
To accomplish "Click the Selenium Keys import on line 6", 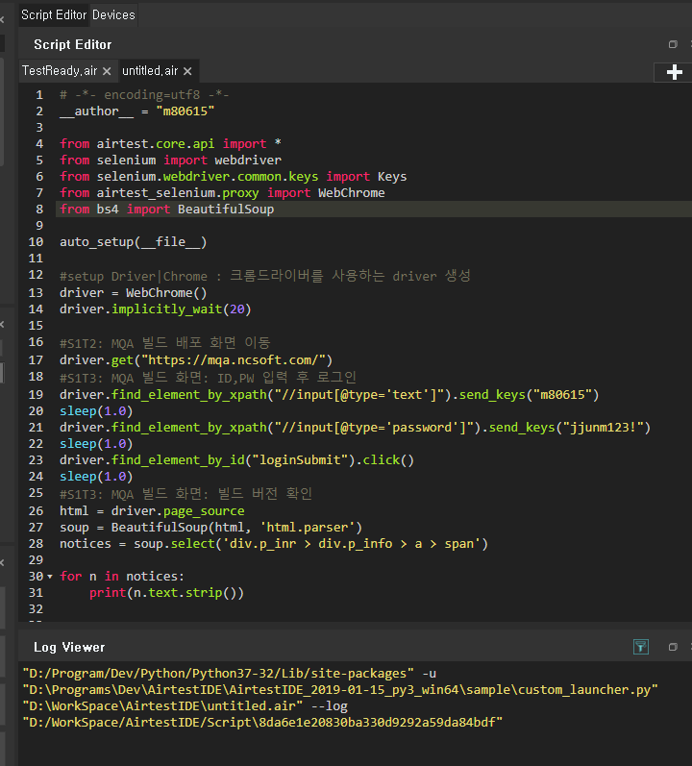I will (x=233, y=176).
